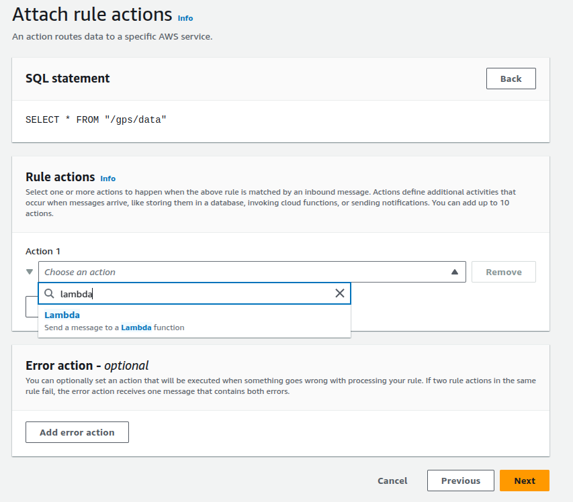Open Info link beside Rule actions heading
The image size is (573, 502).
pos(107,179)
